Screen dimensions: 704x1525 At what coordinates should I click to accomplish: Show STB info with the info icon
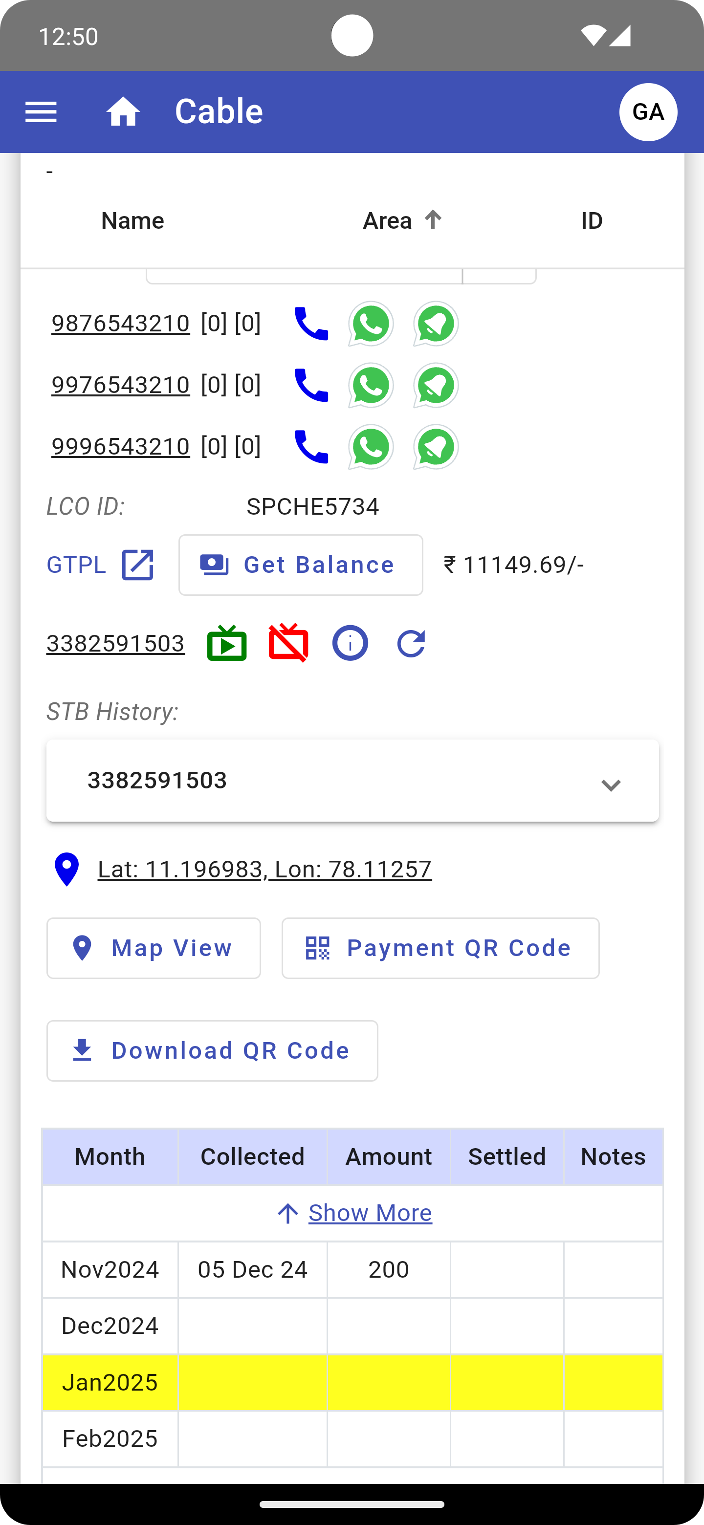(350, 644)
